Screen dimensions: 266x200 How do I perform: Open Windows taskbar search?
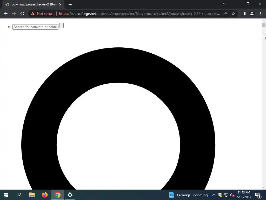19,195
